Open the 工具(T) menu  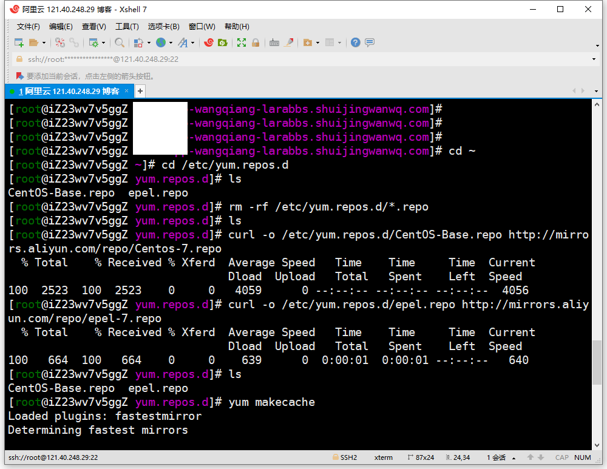click(127, 27)
